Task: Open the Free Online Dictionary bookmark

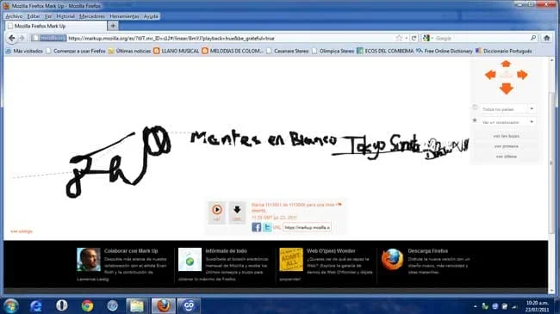Action: point(445,51)
